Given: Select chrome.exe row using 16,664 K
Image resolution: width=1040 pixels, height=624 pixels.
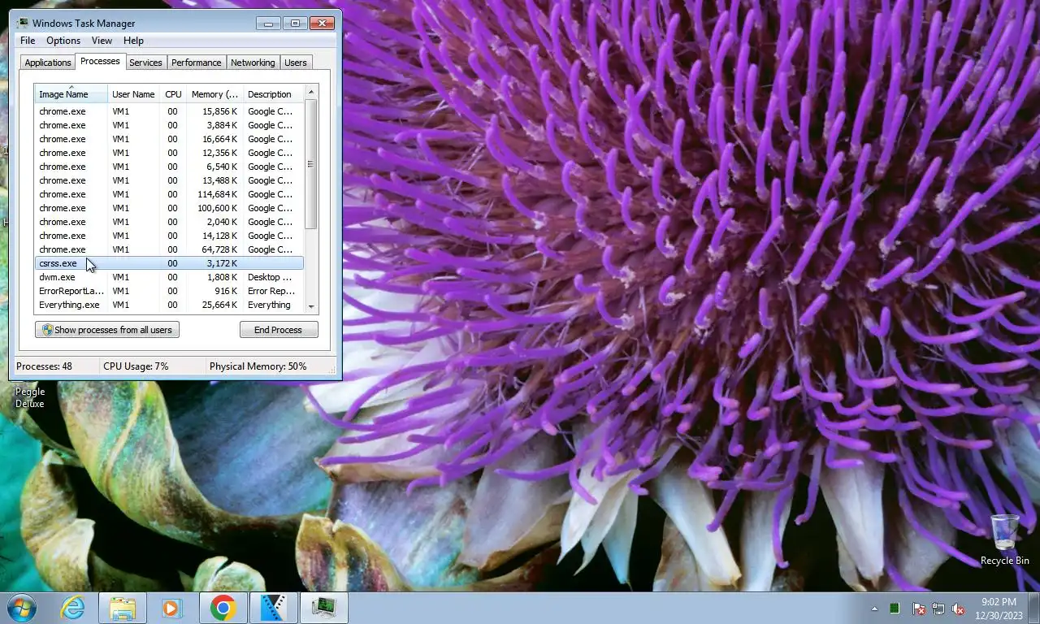Looking at the screenshot, I should [x=169, y=139].
